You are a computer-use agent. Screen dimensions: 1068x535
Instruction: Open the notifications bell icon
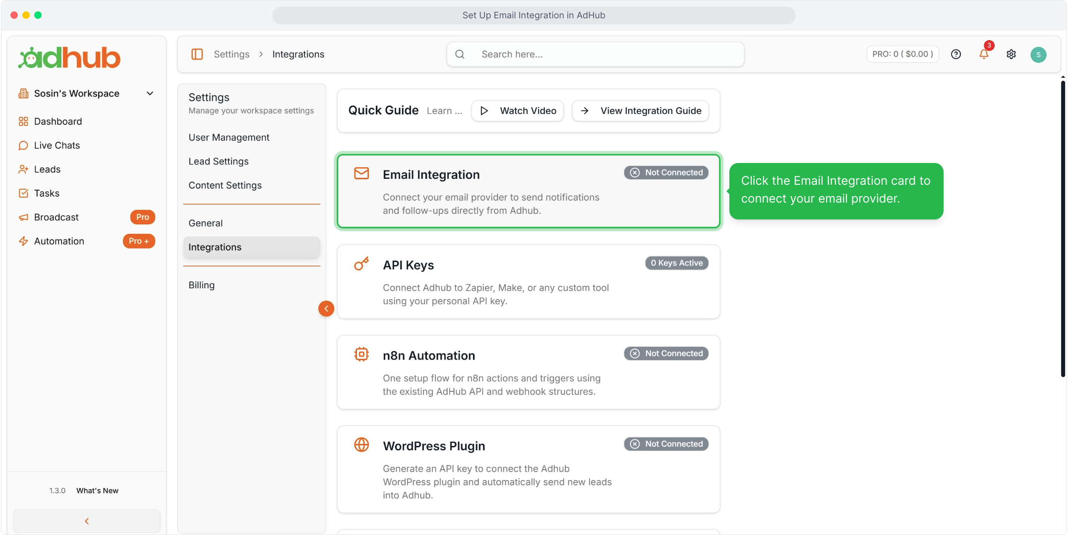click(x=984, y=54)
